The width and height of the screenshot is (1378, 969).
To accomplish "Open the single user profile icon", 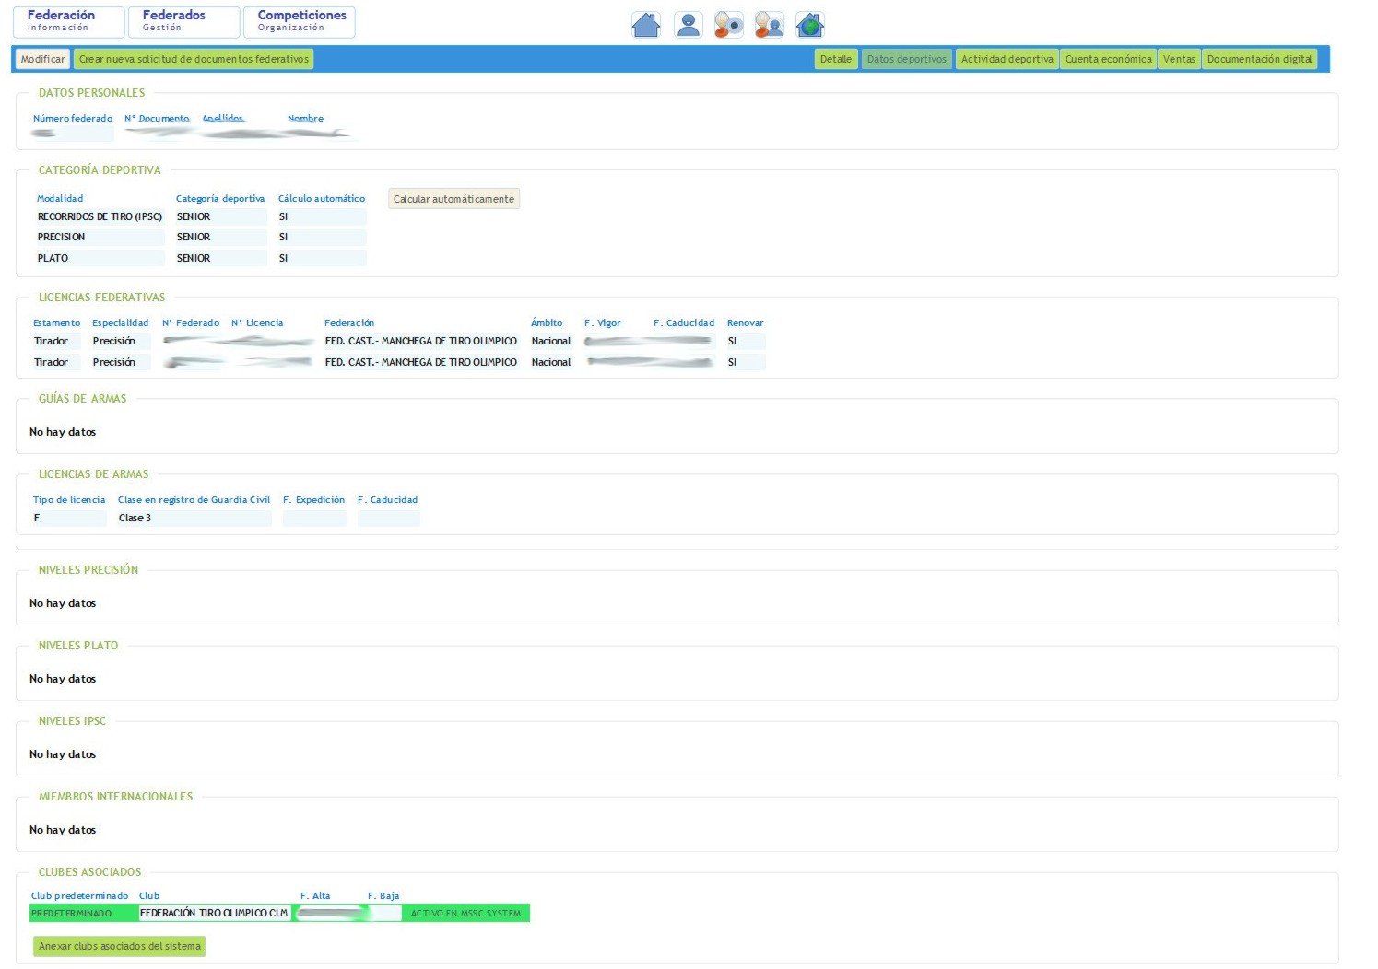I will pyautogui.click(x=688, y=25).
